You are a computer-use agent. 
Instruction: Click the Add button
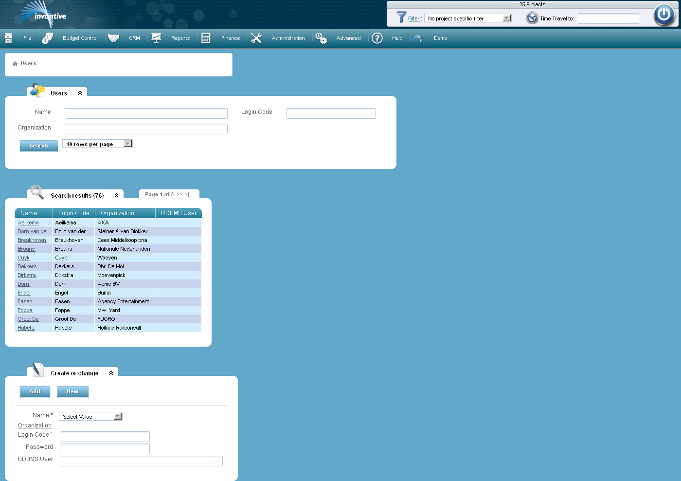pos(35,391)
